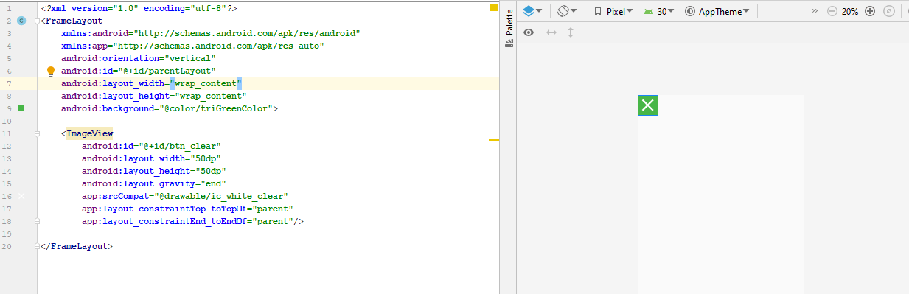Viewport: 909px width, 294px height.
Task: Click the closing </FrameLayout> tag
Action: (x=77, y=246)
